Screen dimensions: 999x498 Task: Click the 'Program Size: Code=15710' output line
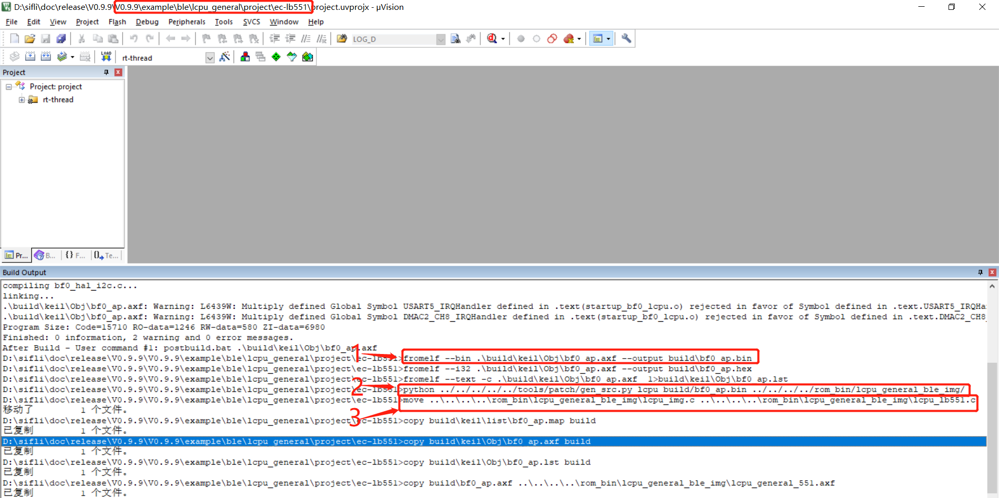pyautogui.click(x=164, y=327)
